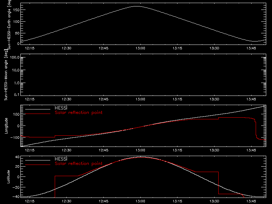The height and width of the screenshot is (204, 272).
Task: Click red legend line in Latitude plot
Action: (x=38, y=165)
